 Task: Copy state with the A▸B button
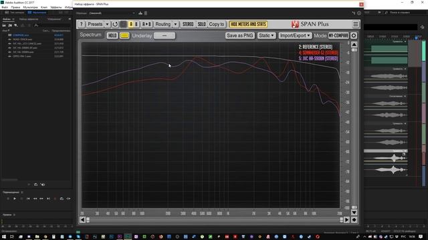point(146,24)
